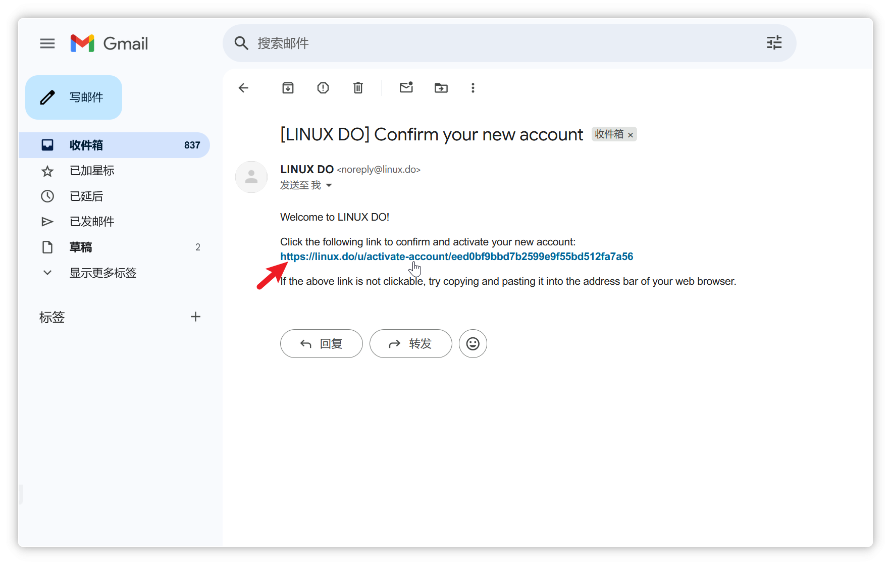This screenshot has height=565, width=891.
Task: Insert an emoji reaction to the email
Action: tap(473, 344)
